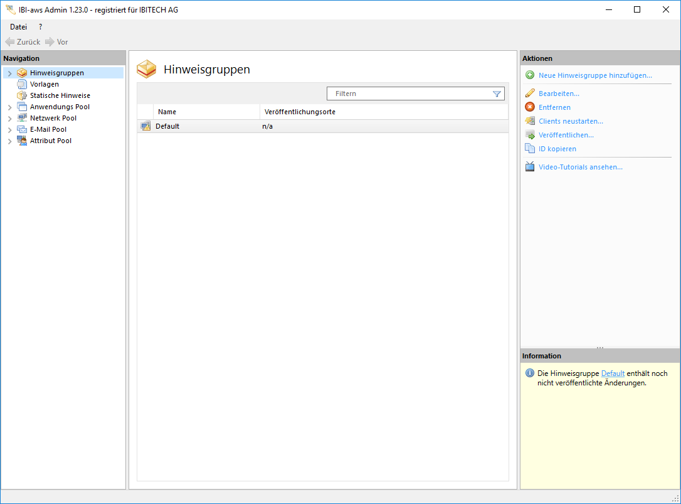Click the Statische Hinweise icon
681x504 pixels.
point(22,95)
